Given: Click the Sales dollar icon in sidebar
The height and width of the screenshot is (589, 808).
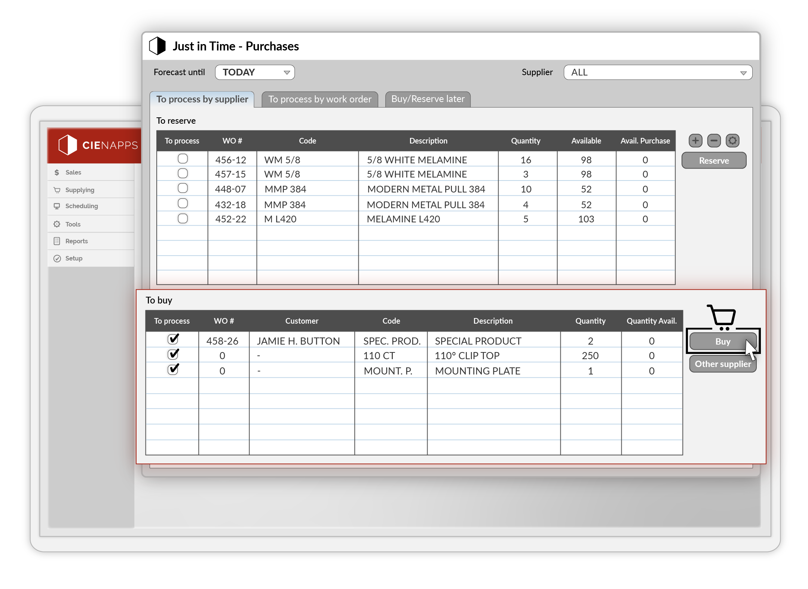Looking at the screenshot, I should tap(57, 172).
